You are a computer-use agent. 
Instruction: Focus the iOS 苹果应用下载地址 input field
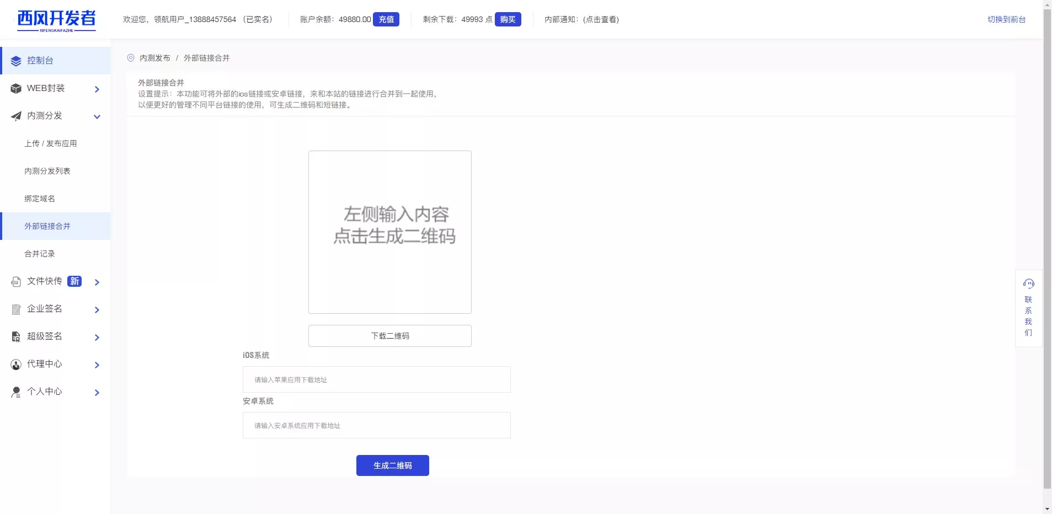tap(376, 379)
